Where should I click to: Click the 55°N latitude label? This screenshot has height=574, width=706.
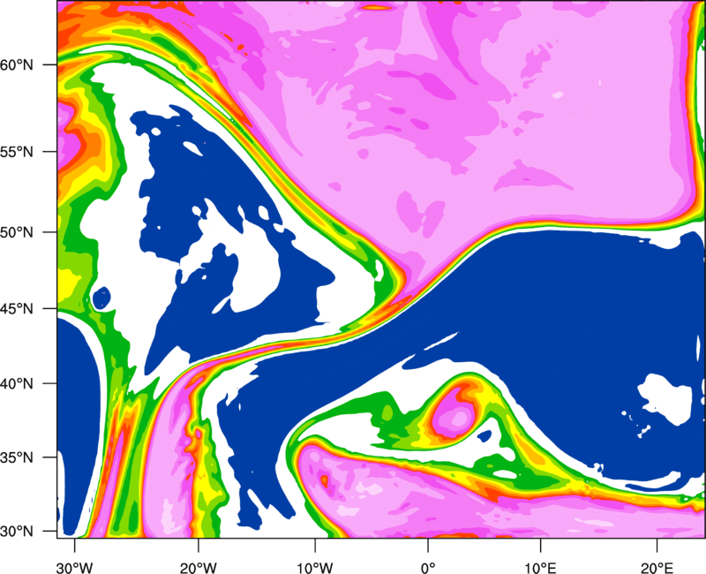pos(17,152)
